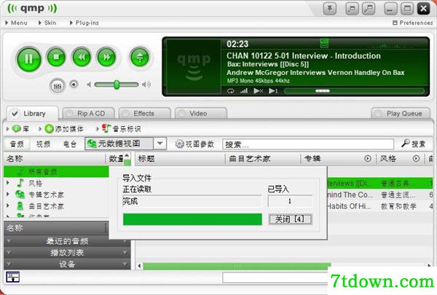
Task: Select the 风格 music note icon
Action: tap(20, 183)
